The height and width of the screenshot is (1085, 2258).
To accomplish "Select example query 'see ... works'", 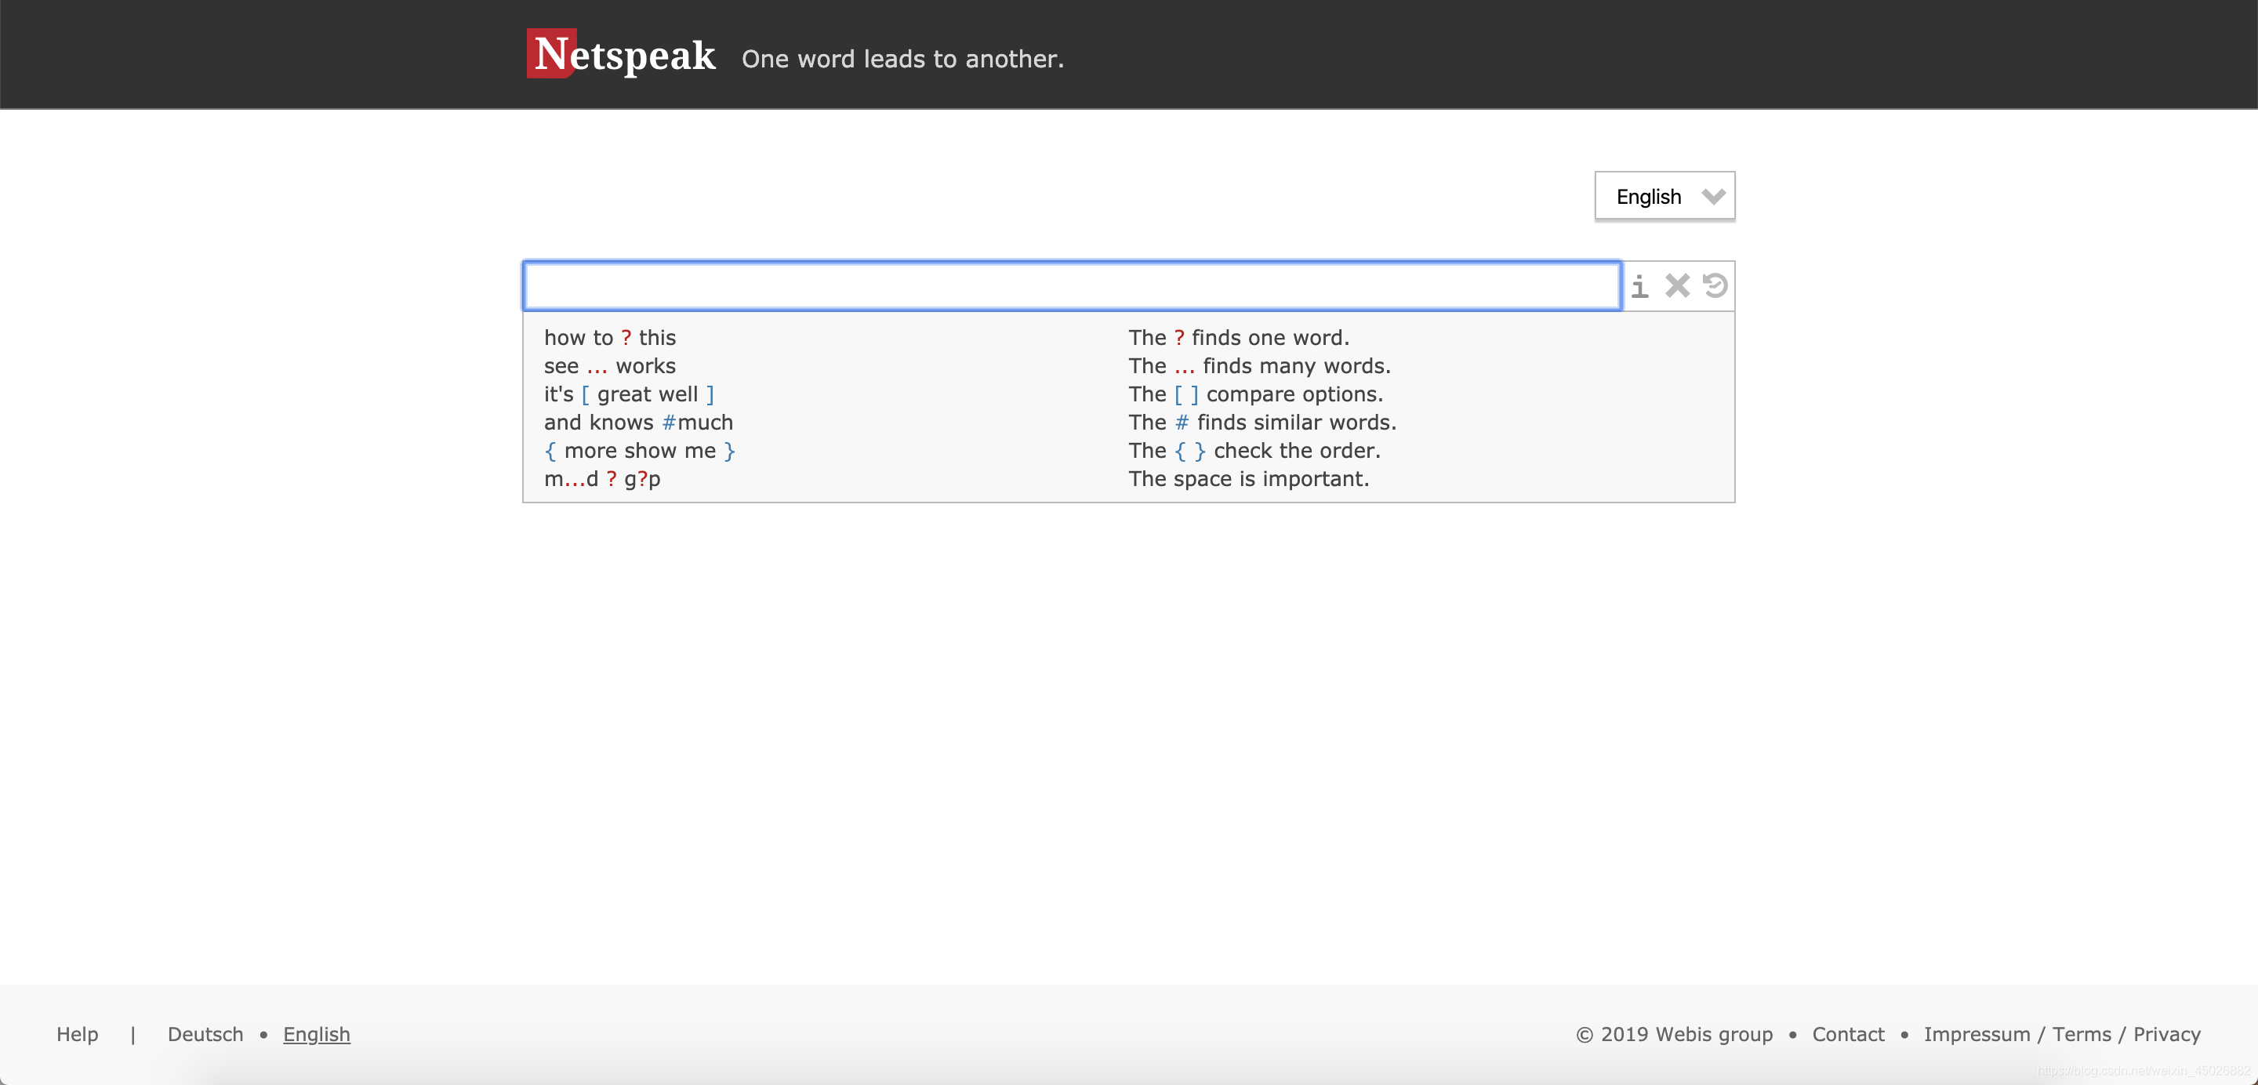I will click(609, 365).
